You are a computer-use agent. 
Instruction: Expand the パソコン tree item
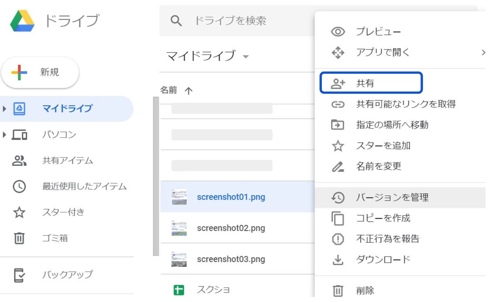point(5,134)
